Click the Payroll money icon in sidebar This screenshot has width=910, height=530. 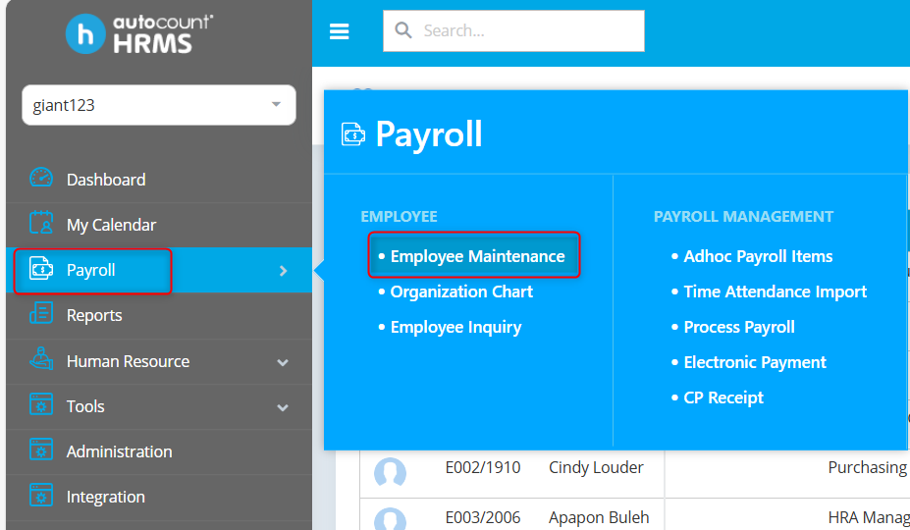click(x=41, y=269)
